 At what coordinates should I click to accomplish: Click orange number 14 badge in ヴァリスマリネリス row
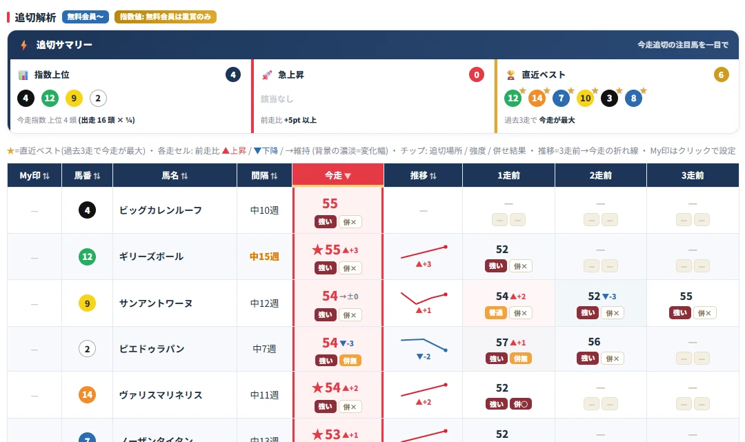point(87,394)
